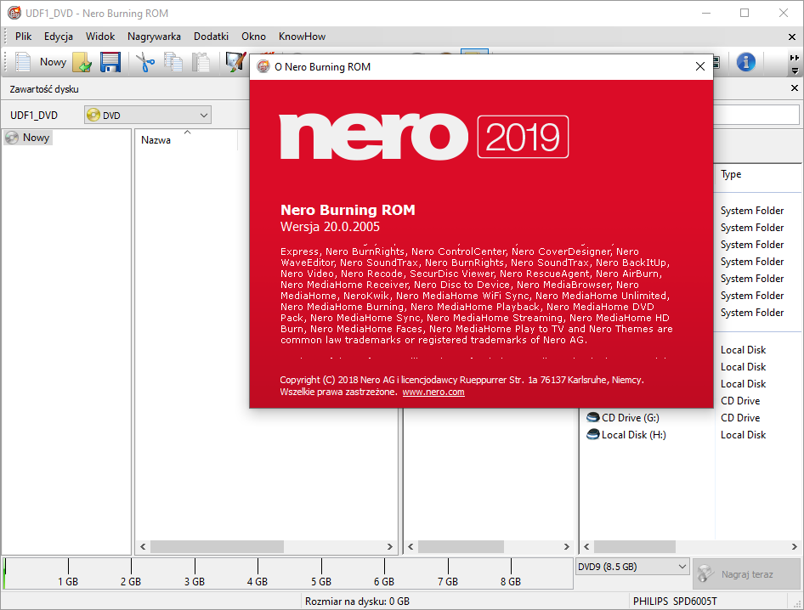Expand the toolbar overflow arrows
Image resolution: width=804 pixels, height=610 pixels.
click(795, 64)
